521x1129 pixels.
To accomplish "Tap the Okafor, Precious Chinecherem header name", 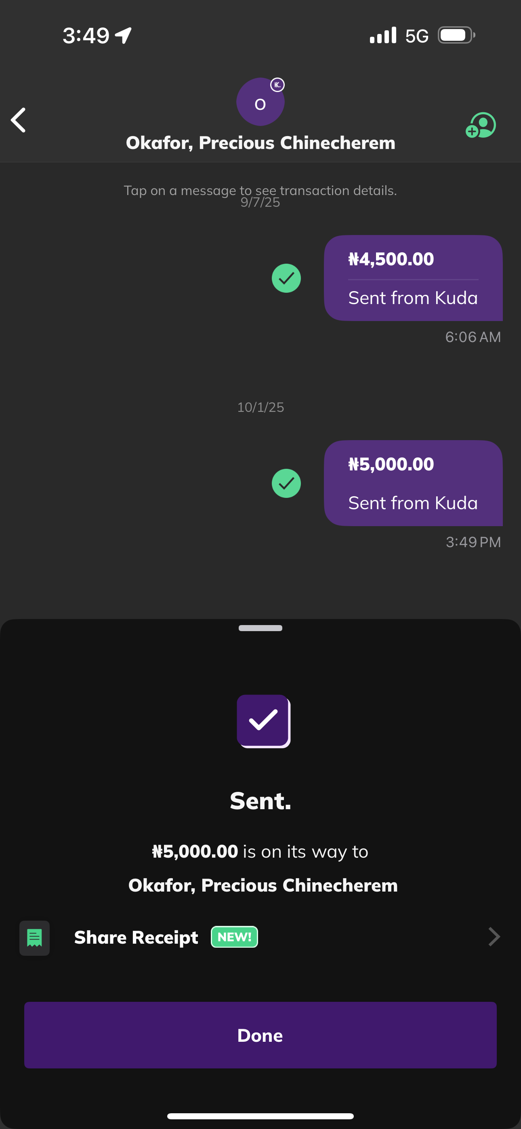I will (260, 143).
